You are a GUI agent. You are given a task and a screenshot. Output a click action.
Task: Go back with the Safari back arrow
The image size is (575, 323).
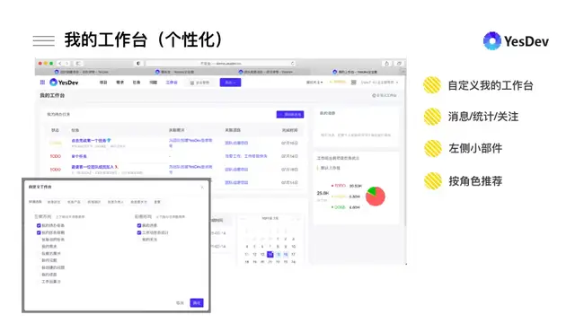pyautogui.click(x=60, y=64)
